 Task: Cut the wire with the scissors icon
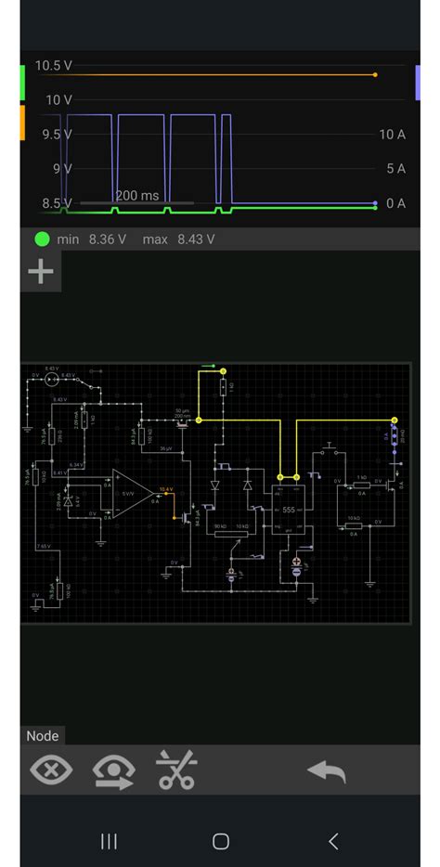pos(177,770)
